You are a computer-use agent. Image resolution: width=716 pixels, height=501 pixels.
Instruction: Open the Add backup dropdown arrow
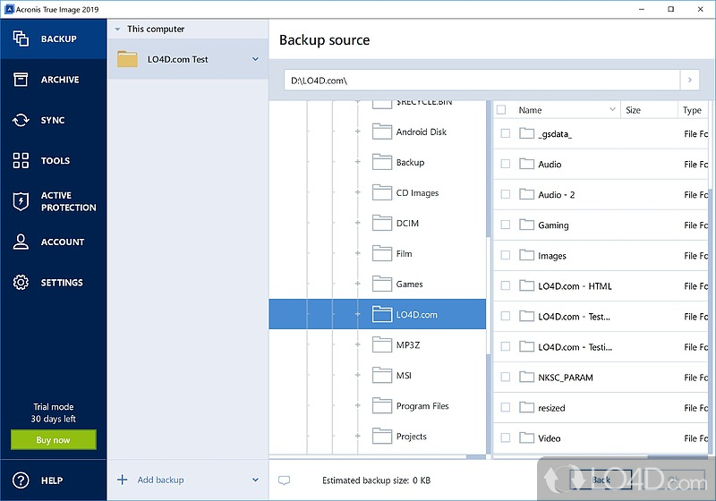coord(255,480)
